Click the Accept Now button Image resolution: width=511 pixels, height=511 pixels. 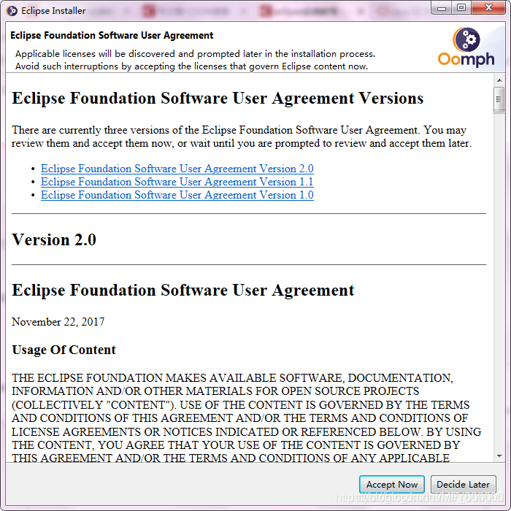click(391, 484)
